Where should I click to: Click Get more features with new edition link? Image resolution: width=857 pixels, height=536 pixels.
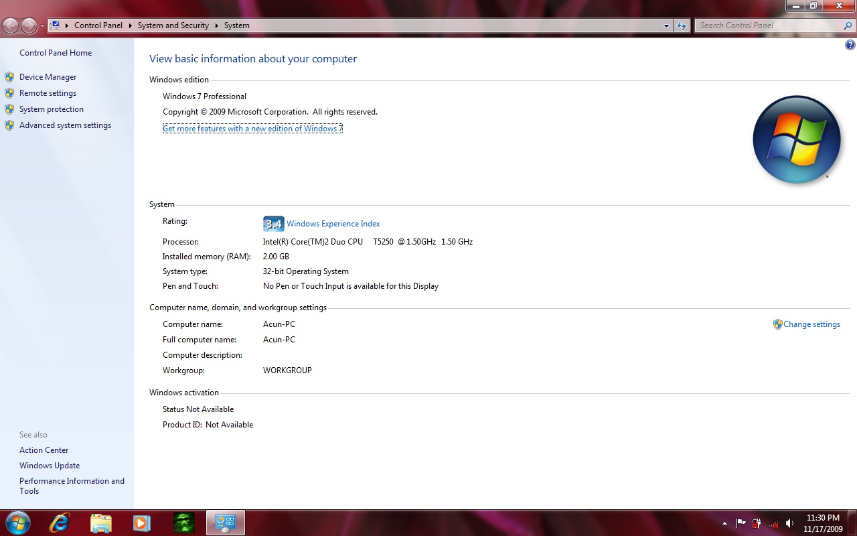[x=252, y=129]
